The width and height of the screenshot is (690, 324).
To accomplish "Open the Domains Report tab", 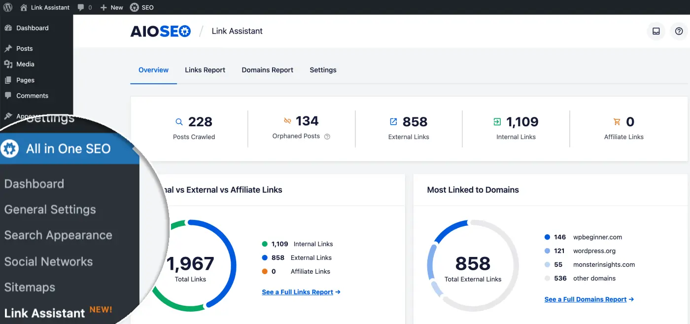I will [x=267, y=70].
